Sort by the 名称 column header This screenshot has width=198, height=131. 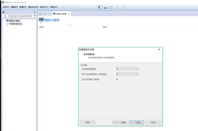tap(41, 27)
